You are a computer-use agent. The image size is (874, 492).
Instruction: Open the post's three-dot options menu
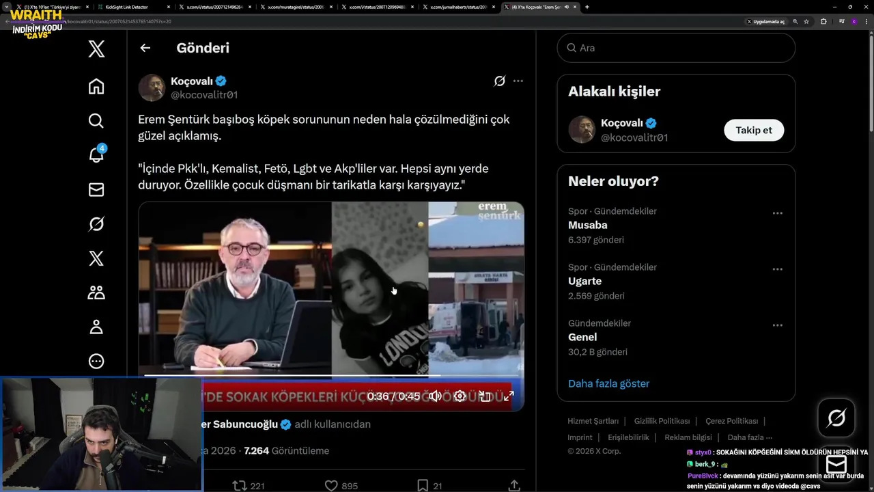518,81
